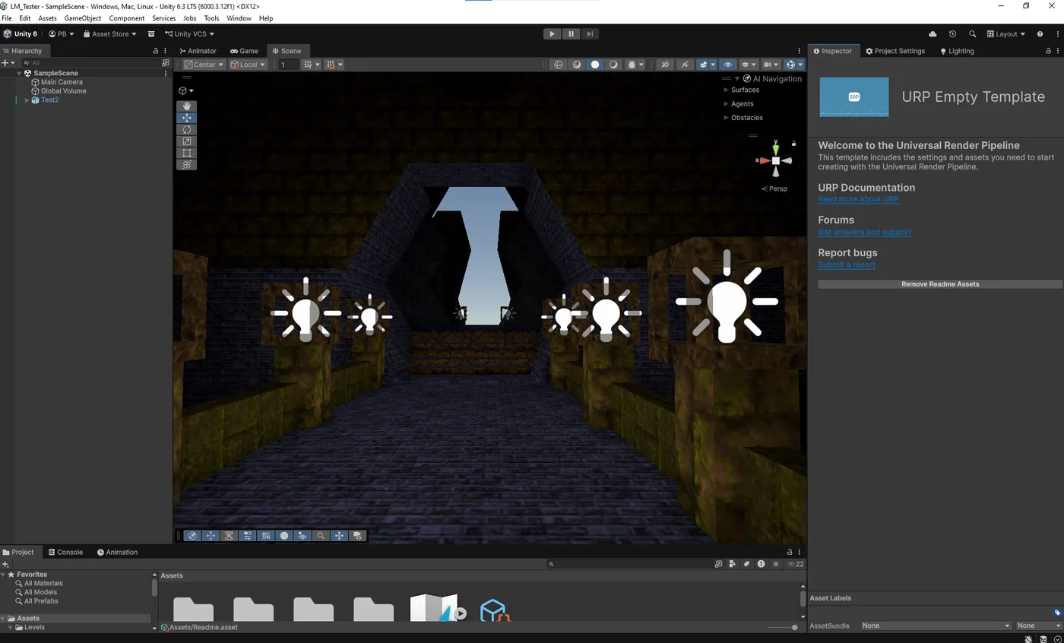1064x643 pixels.
Task: Toggle scene visibility eye button
Action: point(727,65)
